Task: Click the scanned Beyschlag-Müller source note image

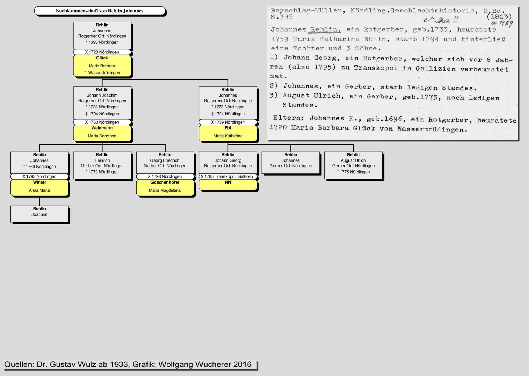Action: coord(392,73)
